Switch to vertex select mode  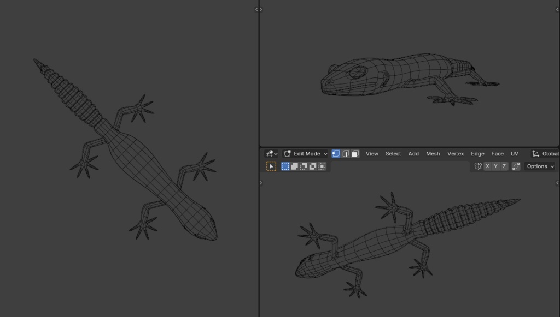[336, 154]
